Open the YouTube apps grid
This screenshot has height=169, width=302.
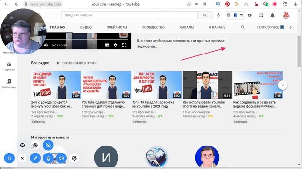click(261, 15)
